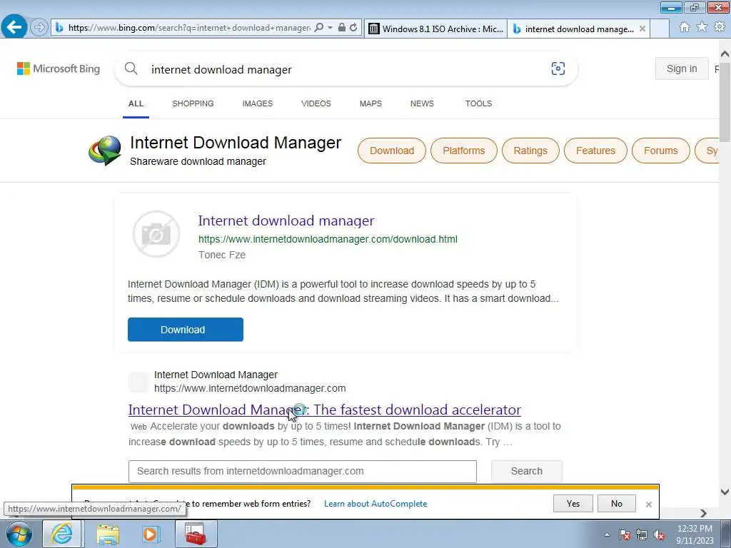731x548 pixels.
Task: Switch to MAPS results tab
Action: (x=370, y=103)
